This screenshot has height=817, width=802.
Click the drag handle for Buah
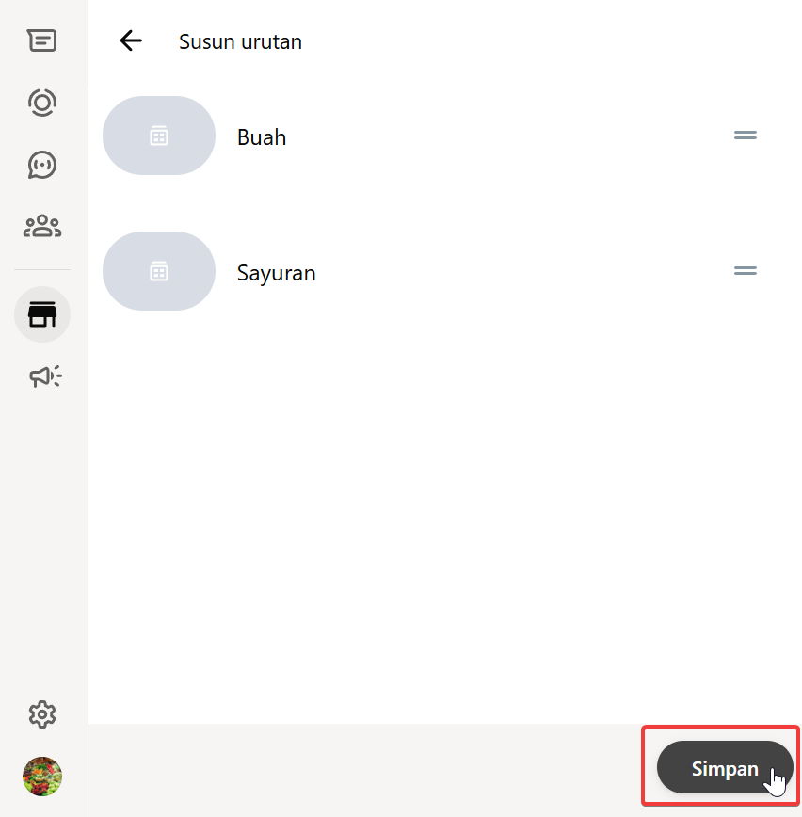pyautogui.click(x=745, y=136)
